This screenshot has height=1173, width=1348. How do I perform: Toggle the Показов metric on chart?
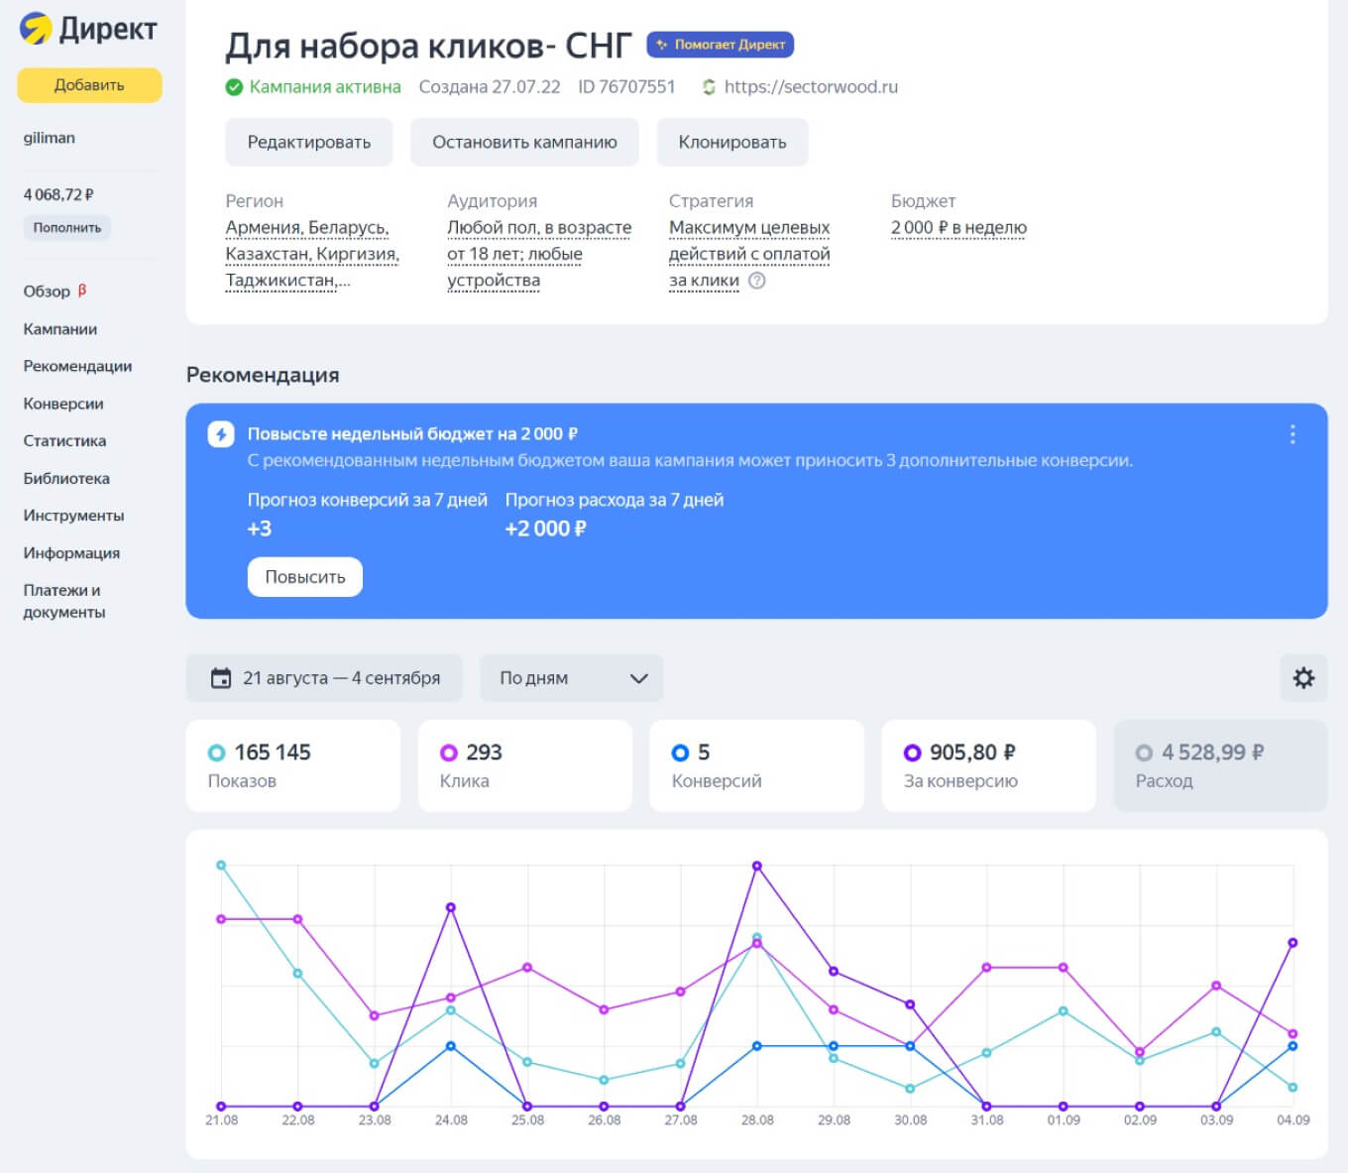click(x=292, y=765)
